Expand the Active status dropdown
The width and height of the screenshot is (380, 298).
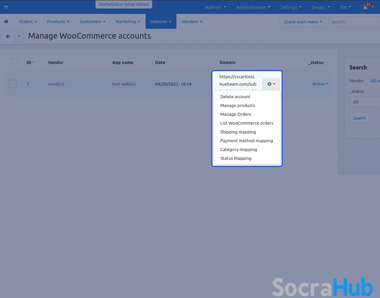pos(320,84)
